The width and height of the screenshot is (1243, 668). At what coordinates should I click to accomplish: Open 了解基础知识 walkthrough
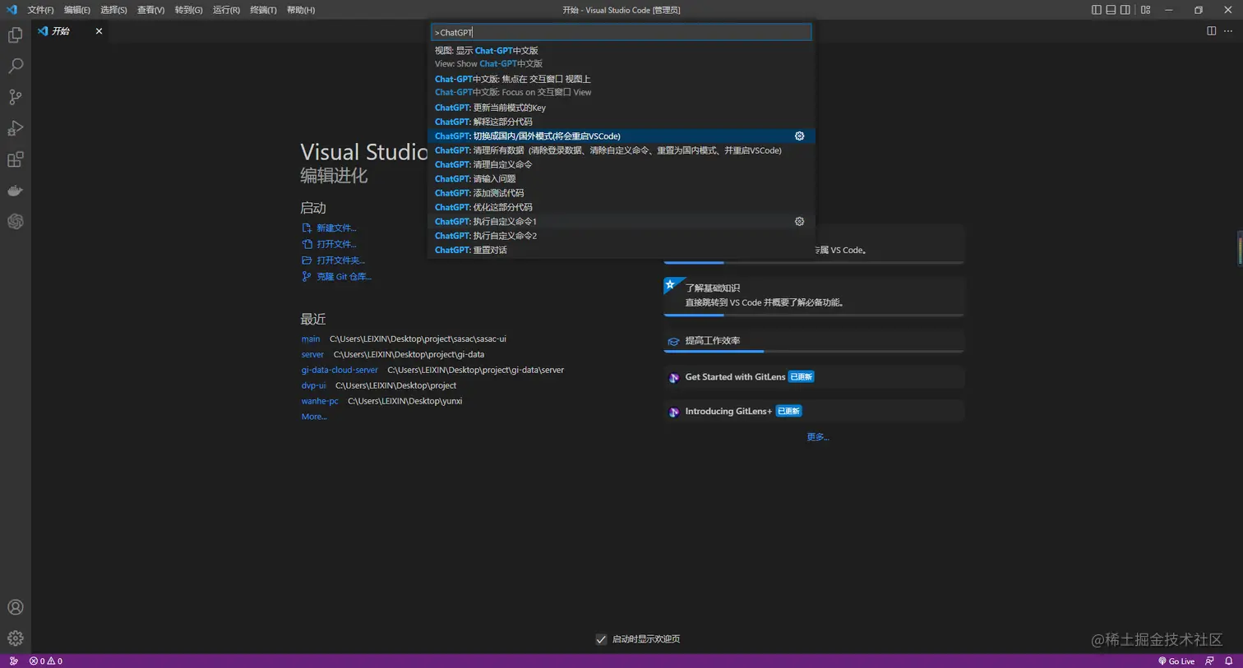point(814,296)
